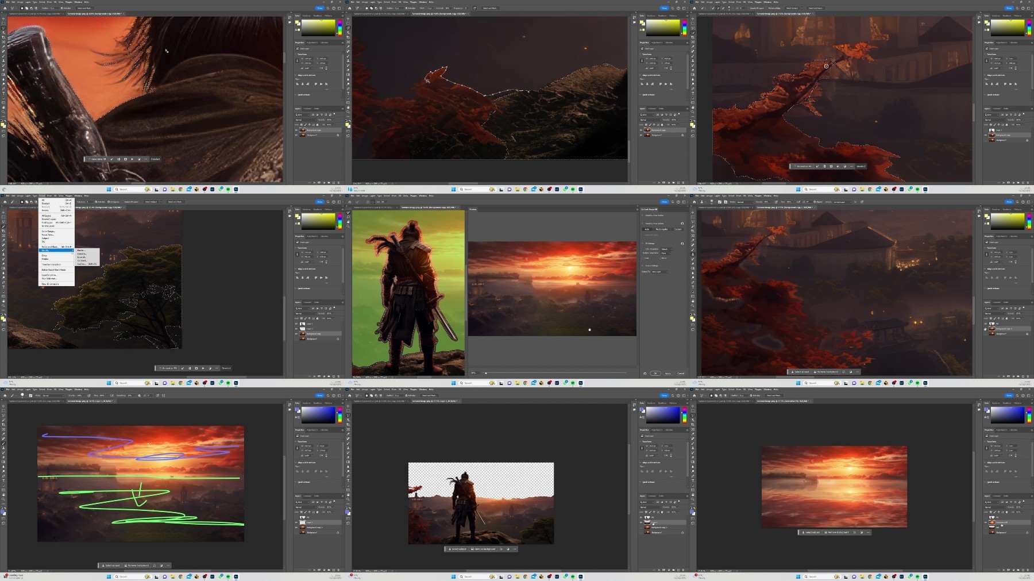Select Move tool in the transparent-sky samurai window

(x=348, y=406)
